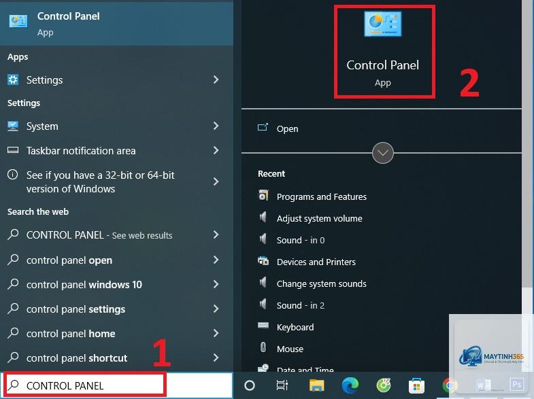Click the speaker icon for Sound - in 0

click(263, 239)
